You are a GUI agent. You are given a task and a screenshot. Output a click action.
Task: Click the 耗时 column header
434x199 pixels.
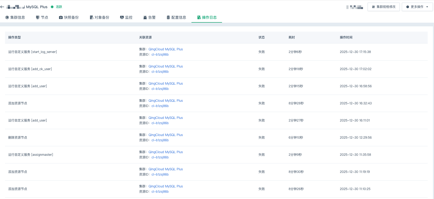pyautogui.click(x=292, y=37)
